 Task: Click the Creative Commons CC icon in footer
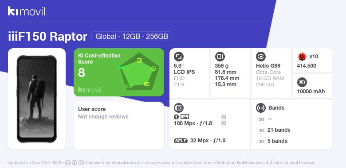(68, 163)
